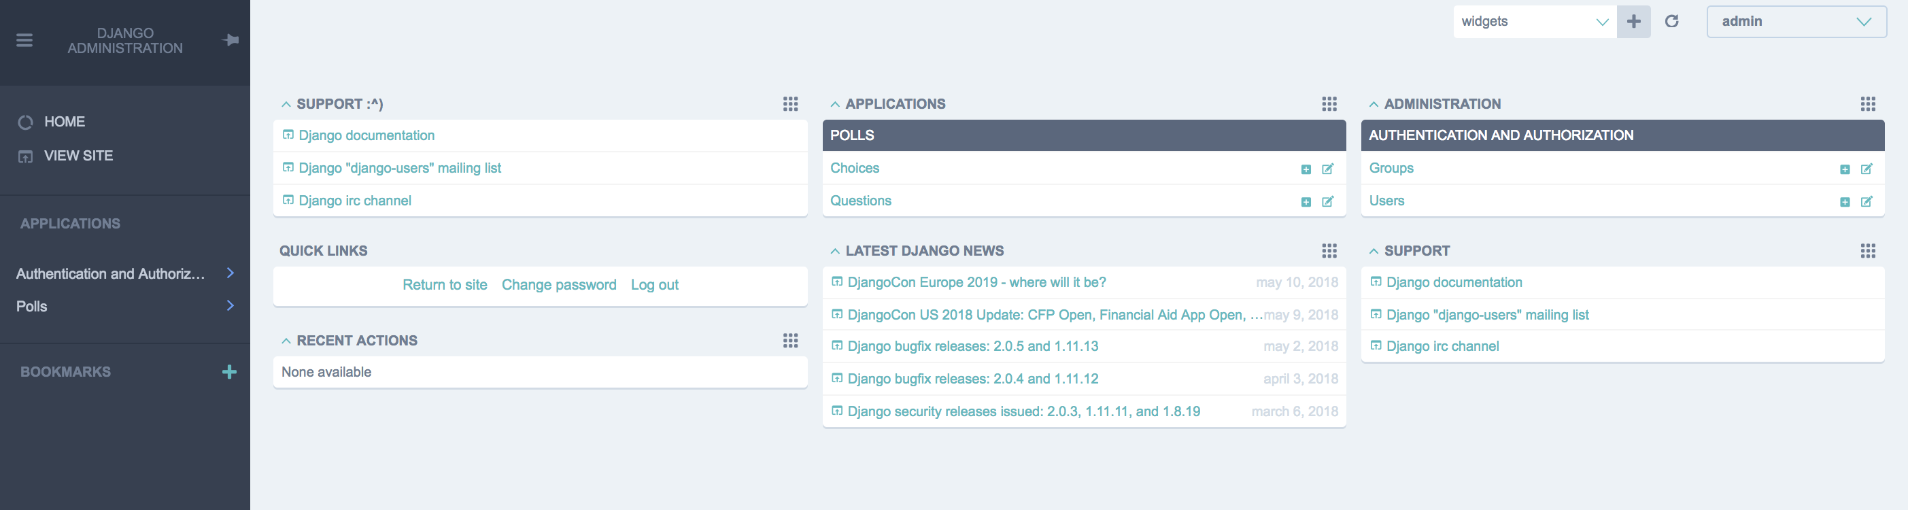This screenshot has width=1908, height=510.
Task: Pin the sidebar with the pin icon
Action: click(x=231, y=40)
